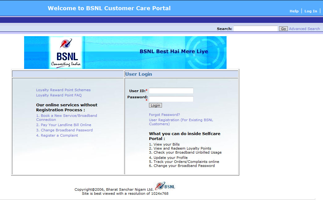
Task: Open Pay Your Landline Bill Online link
Action: pos(64,125)
